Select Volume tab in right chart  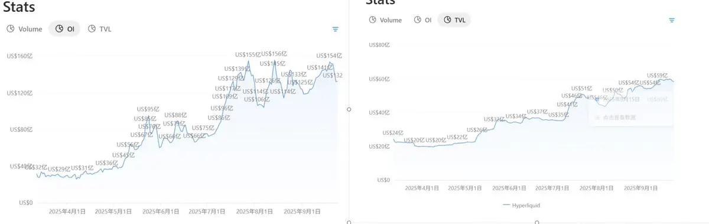(385, 20)
